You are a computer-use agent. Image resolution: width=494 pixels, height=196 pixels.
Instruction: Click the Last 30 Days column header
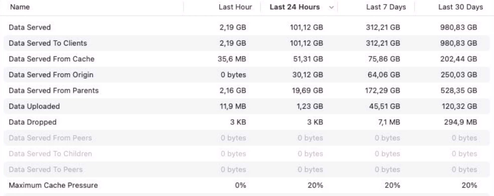pyautogui.click(x=460, y=7)
